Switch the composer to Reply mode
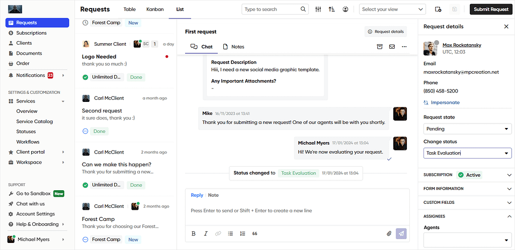This screenshot has width=515, height=250. 197,195
